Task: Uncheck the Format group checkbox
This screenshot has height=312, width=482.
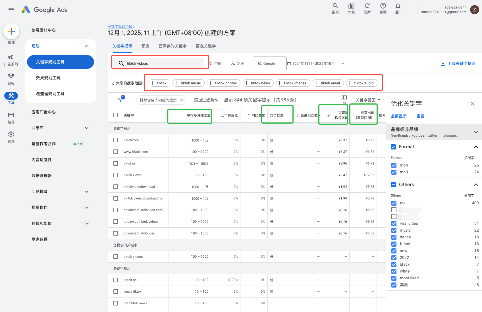Action: coord(393,147)
